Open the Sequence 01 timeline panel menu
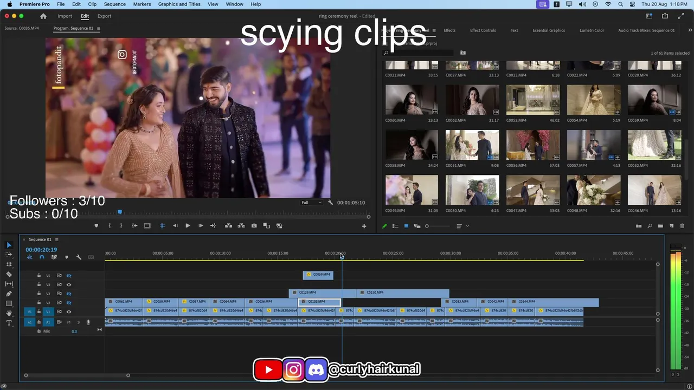Screen dimensions: 694x390 coord(56,239)
